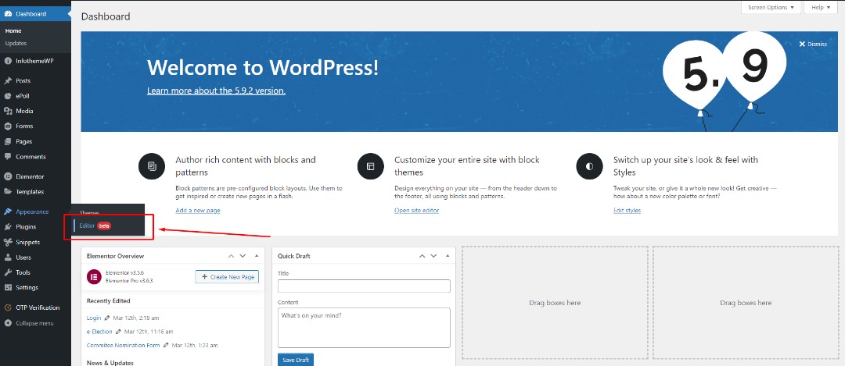This screenshot has width=845, height=366.
Task: Open Updates in Dashboard submenu
Action: pos(16,43)
